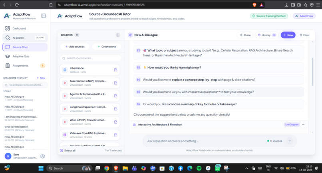Toggle checkbox for Vidssave.Com RAG source
322x173 pixels.
[x=115, y=135]
